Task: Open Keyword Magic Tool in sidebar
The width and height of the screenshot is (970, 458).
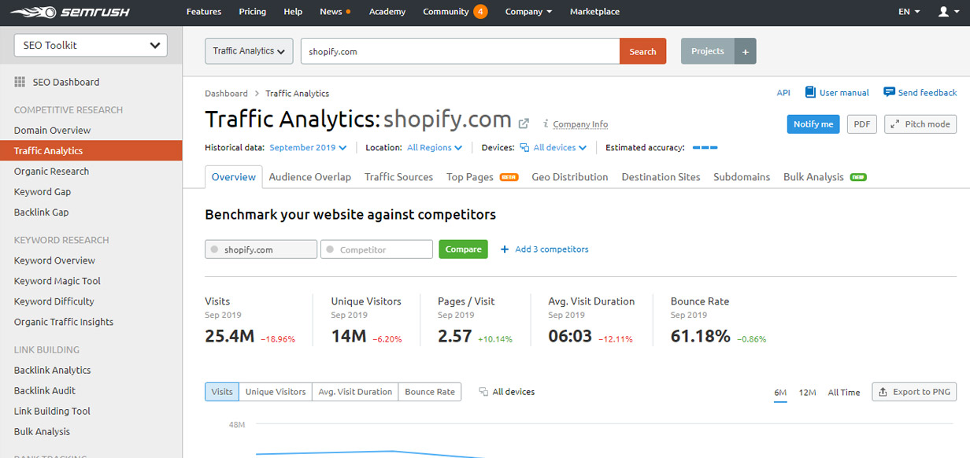Action: (x=57, y=281)
